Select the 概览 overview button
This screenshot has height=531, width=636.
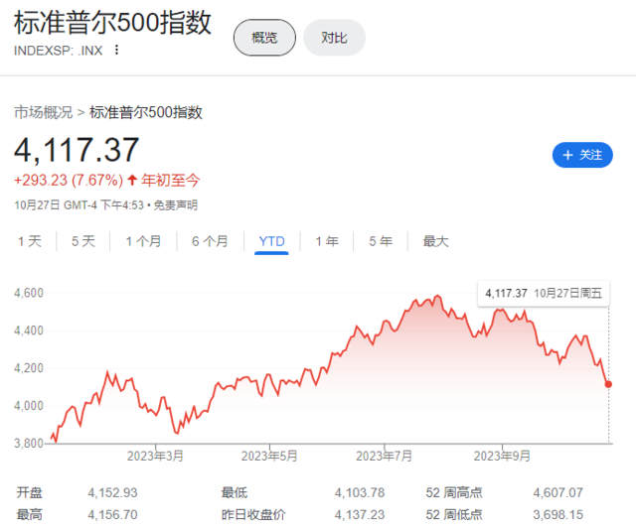click(x=264, y=38)
